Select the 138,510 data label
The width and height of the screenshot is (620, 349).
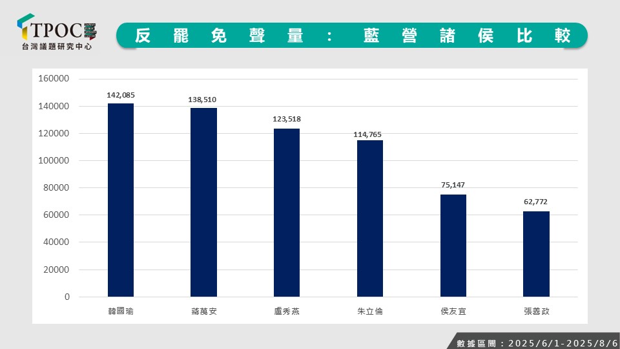pos(203,100)
